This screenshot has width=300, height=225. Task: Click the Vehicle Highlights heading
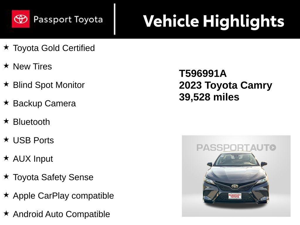(214, 21)
